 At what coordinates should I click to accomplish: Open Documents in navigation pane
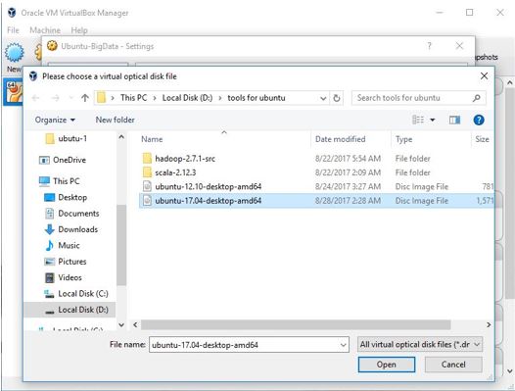(71, 213)
